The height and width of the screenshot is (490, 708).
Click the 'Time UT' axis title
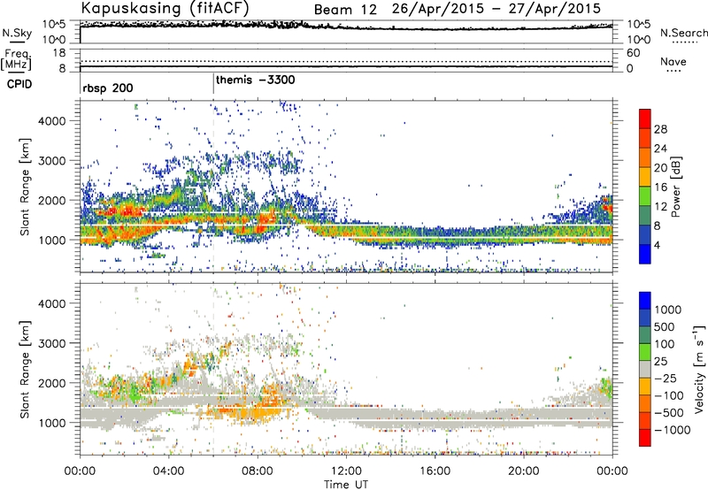[346, 485]
